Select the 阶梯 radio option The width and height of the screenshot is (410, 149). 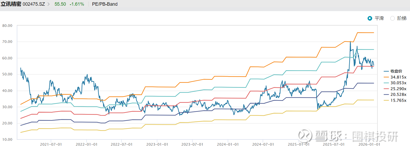click(x=392, y=18)
